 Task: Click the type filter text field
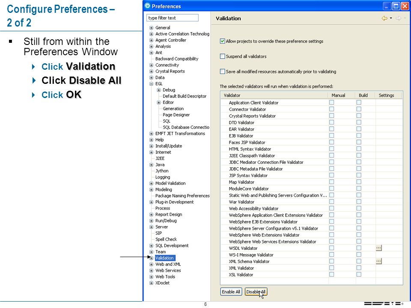pyautogui.click(x=172, y=18)
